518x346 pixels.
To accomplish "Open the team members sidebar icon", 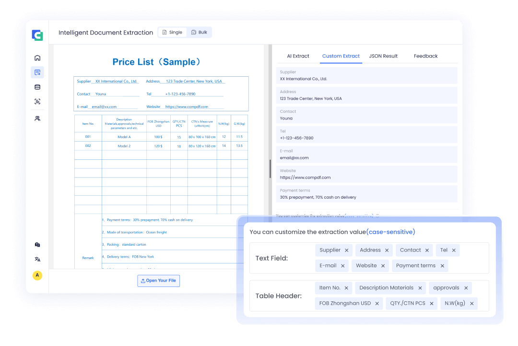I will pyautogui.click(x=37, y=118).
